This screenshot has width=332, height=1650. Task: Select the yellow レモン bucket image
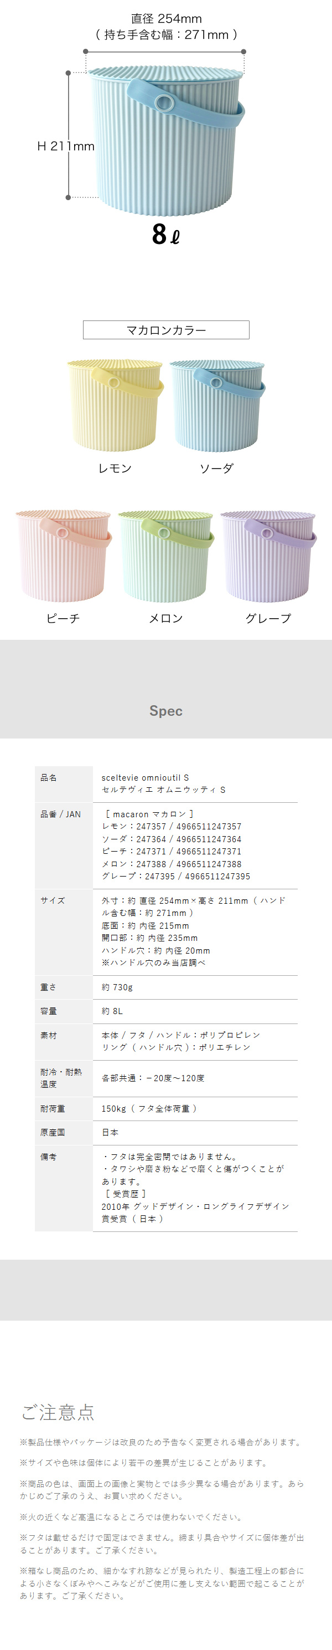115,405
